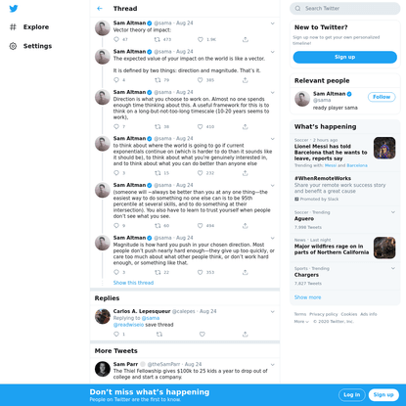Image resolution: width=406 pixels, height=406 pixels.
Task: Focus the Search Twitter field
Action: click(345, 9)
